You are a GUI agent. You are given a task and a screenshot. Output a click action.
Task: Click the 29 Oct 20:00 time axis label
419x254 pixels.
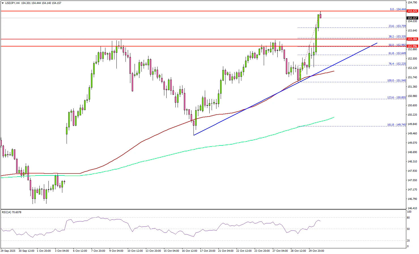tap(316, 251)
